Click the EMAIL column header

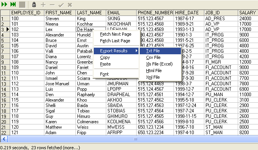121,13
